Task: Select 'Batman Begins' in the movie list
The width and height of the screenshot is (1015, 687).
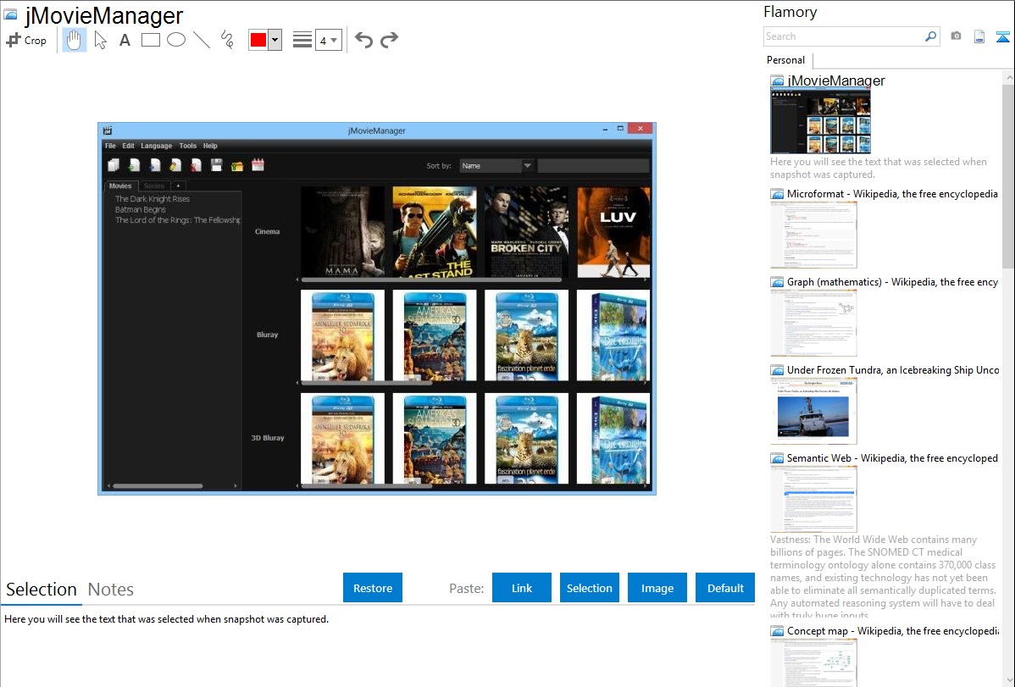Action: [141, 210]
